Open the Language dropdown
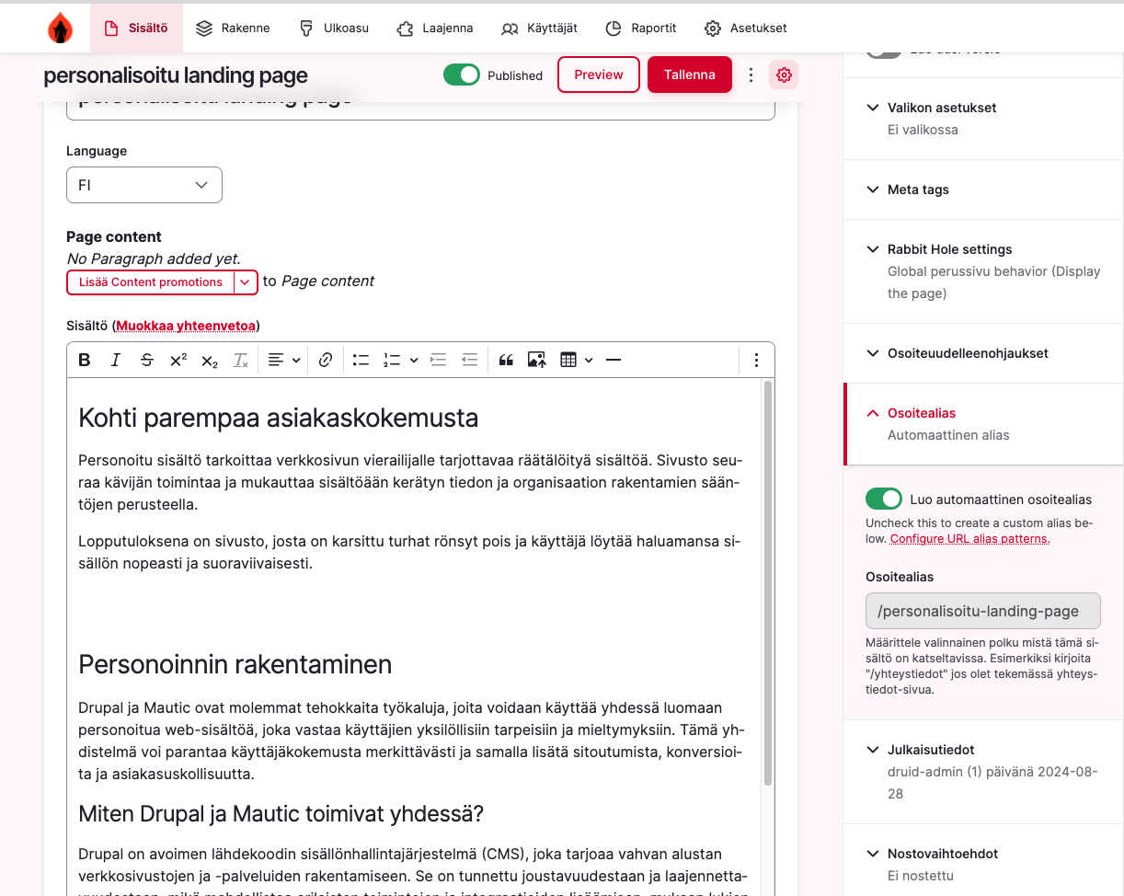Viewport: 1124px width, 896px height. click(x=144, y=185)
